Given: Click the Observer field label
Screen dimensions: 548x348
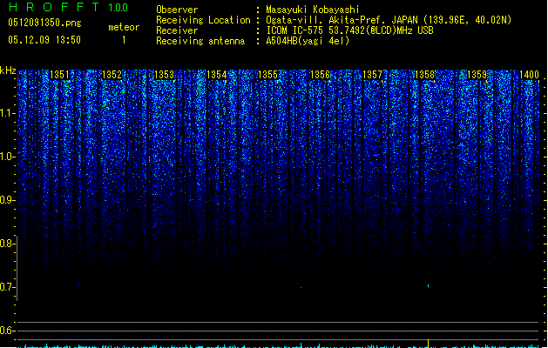Looking at the screenshot, I should pos(177,10).
